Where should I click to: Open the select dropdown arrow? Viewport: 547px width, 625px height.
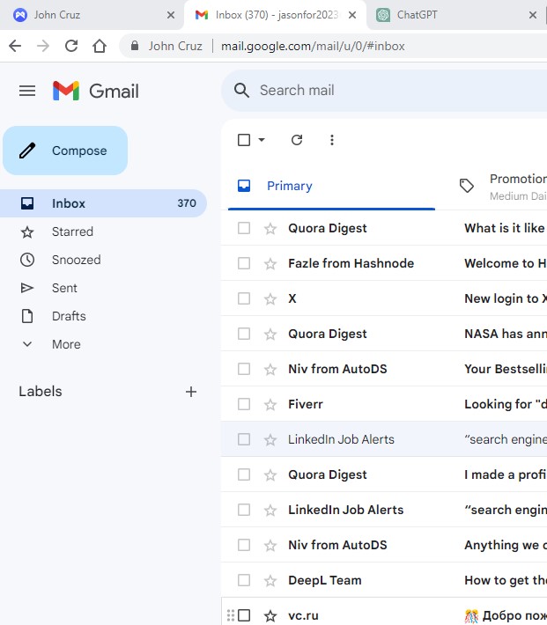tap(262, 140)
